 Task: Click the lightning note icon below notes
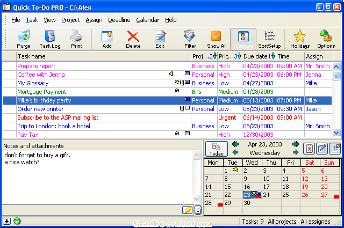click(188, 210)
